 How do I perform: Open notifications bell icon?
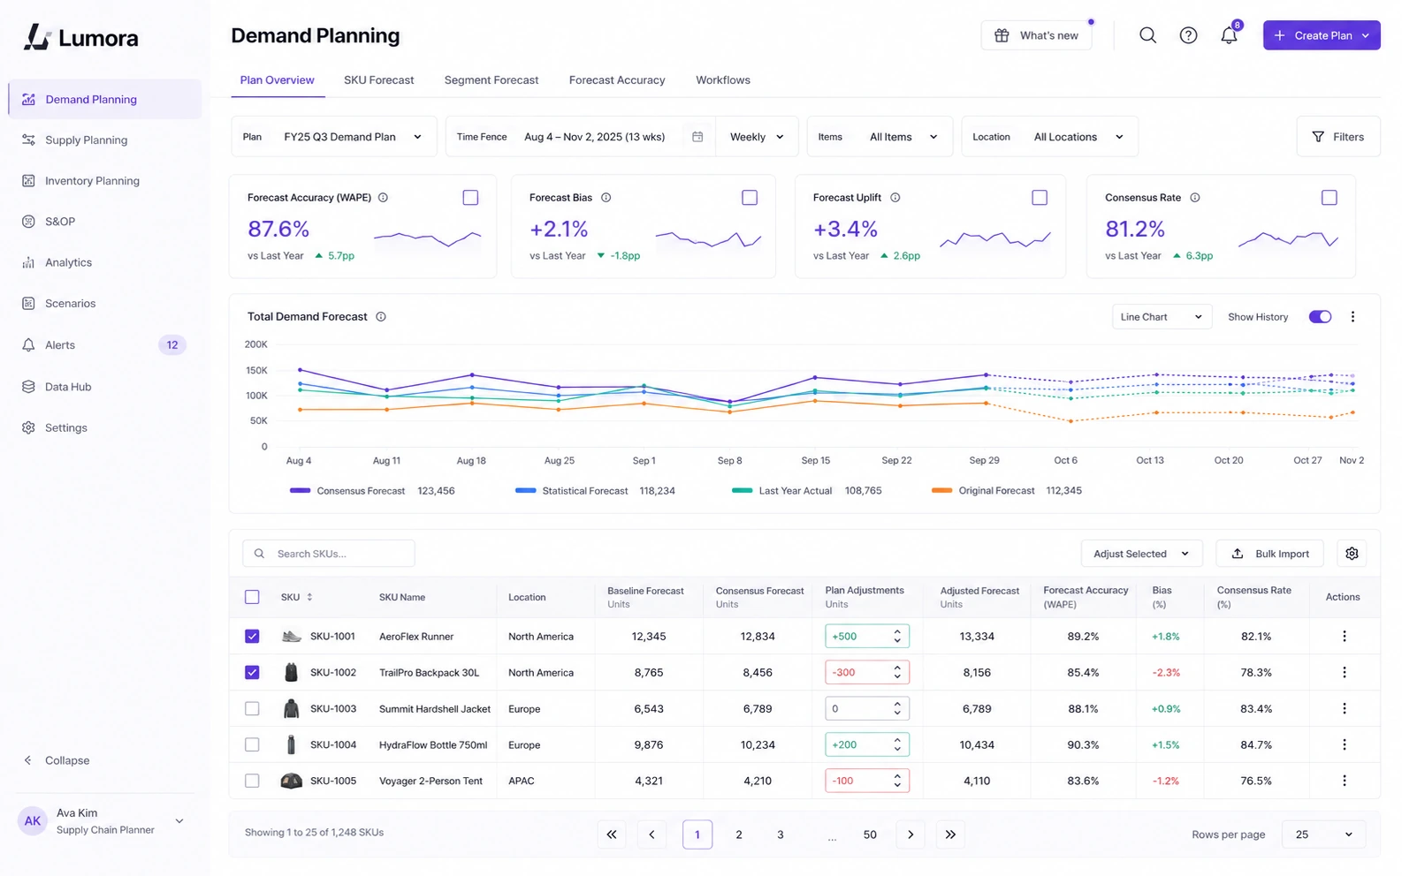coord(1229,35)
